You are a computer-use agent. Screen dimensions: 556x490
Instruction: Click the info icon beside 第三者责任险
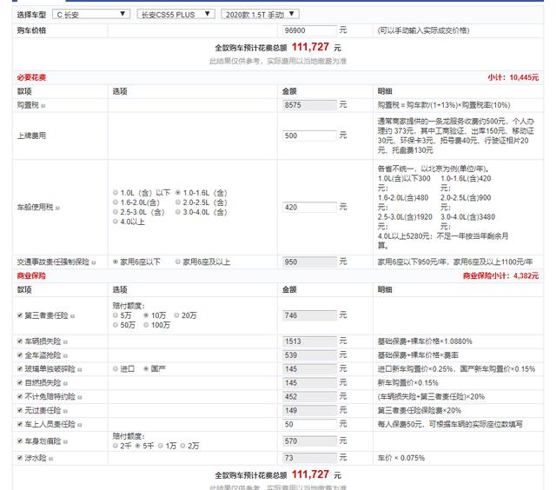click(72, 316)
